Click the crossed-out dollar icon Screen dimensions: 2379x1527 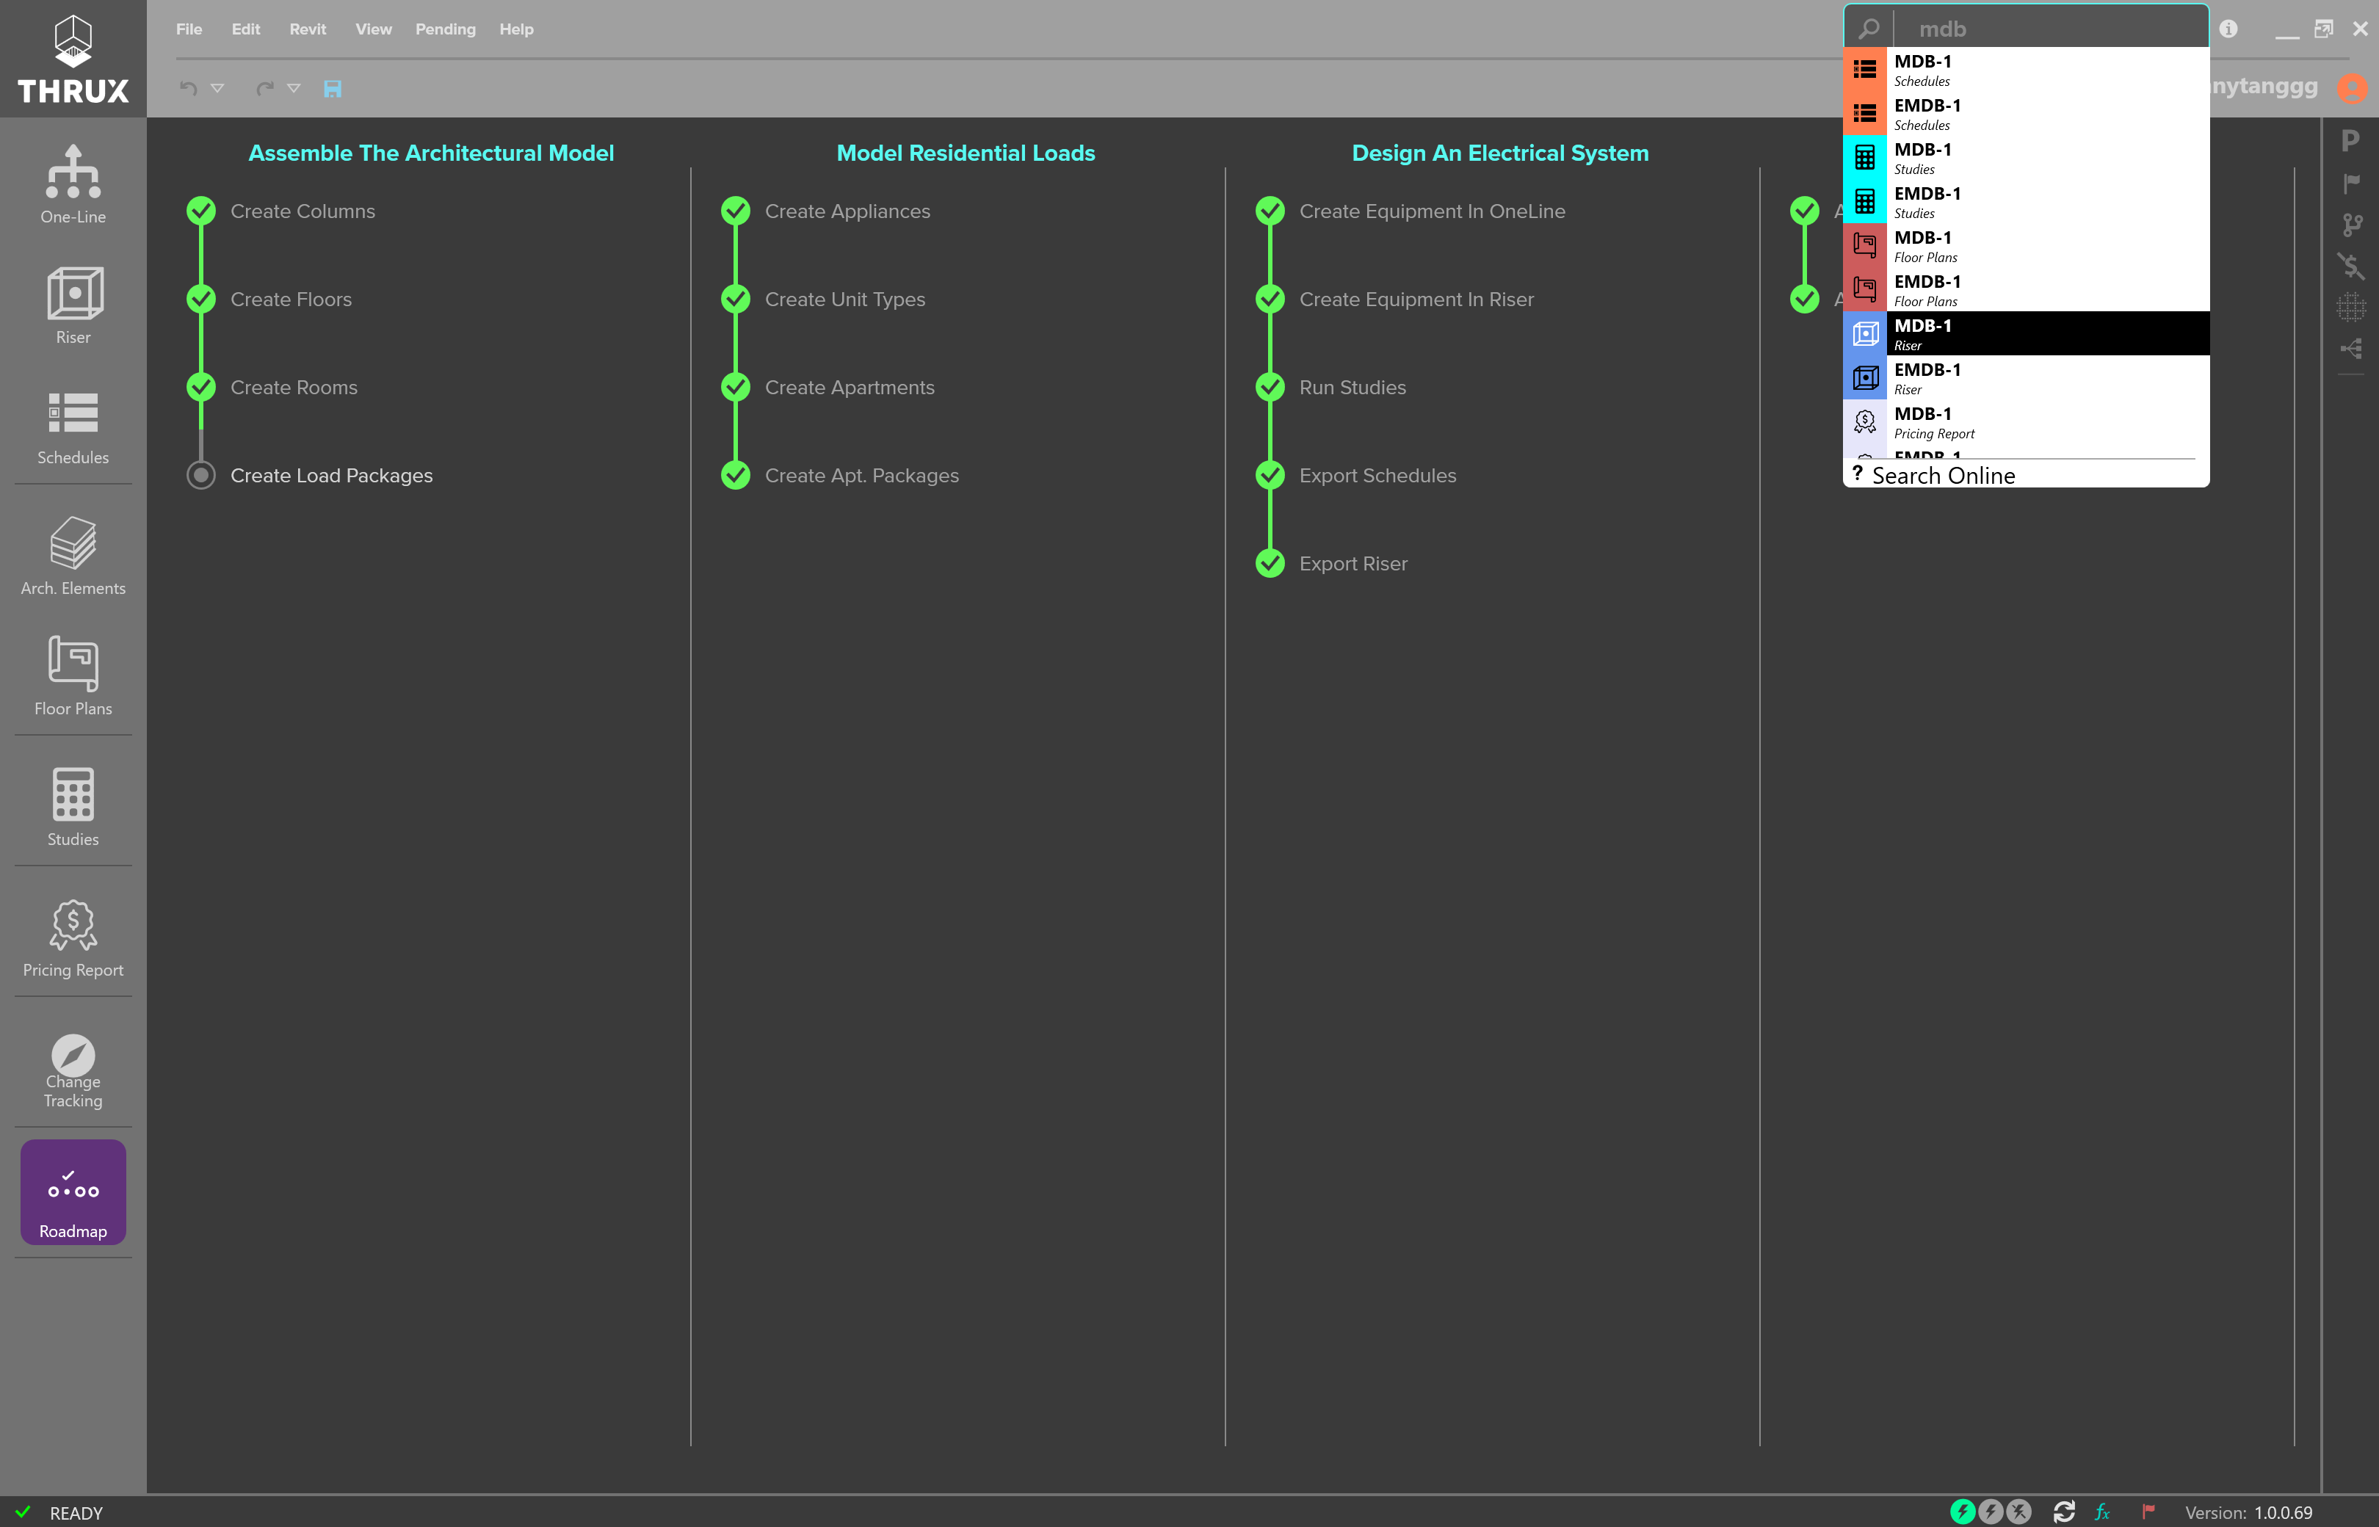pyautogui.click(x=2350, y=266)
